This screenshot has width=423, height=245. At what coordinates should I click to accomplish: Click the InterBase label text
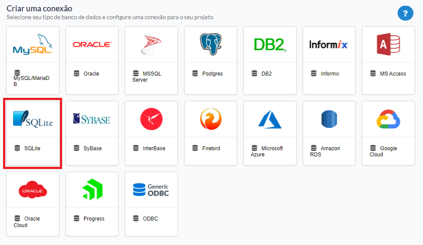click(x=154, y=148)
